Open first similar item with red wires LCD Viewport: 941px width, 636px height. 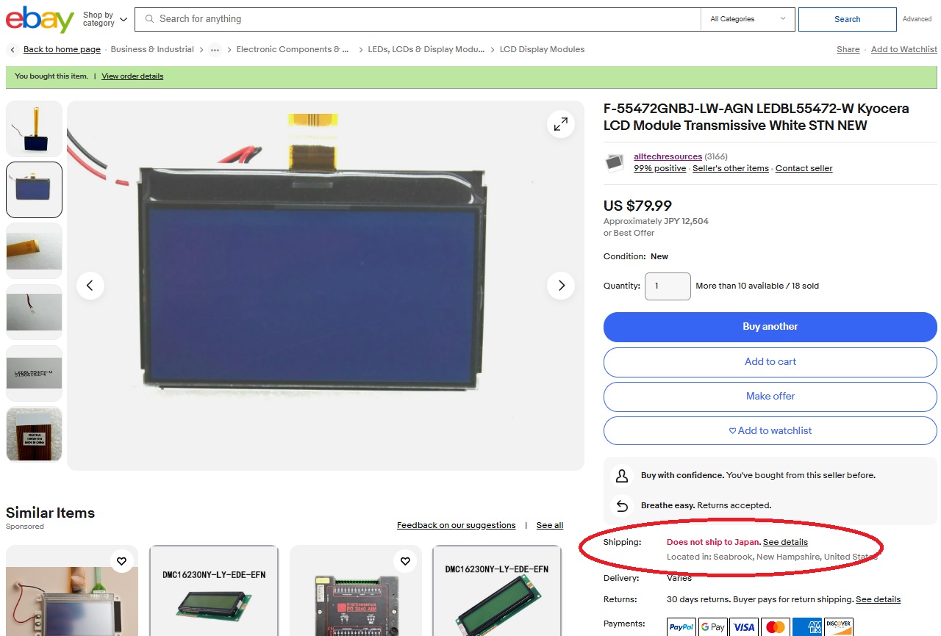tap(72, 590)
